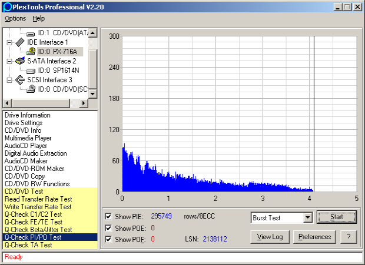Screen dimensions: 365x265
Task: Open CD/DVD-ROM Maker
Action: pyautogui.click(x=34, y=169)
